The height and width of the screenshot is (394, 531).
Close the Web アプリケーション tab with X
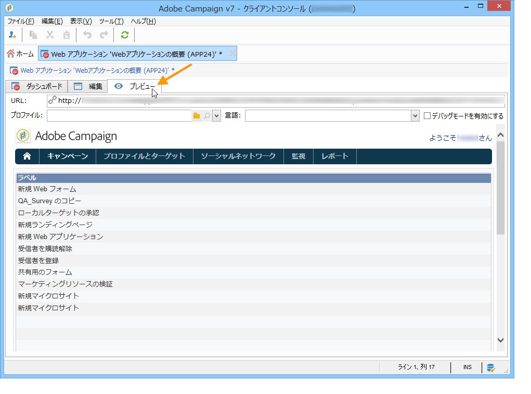tap(232, 54)
